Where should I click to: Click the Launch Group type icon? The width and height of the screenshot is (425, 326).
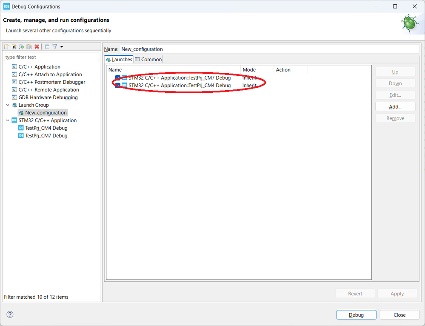point(14,105)
